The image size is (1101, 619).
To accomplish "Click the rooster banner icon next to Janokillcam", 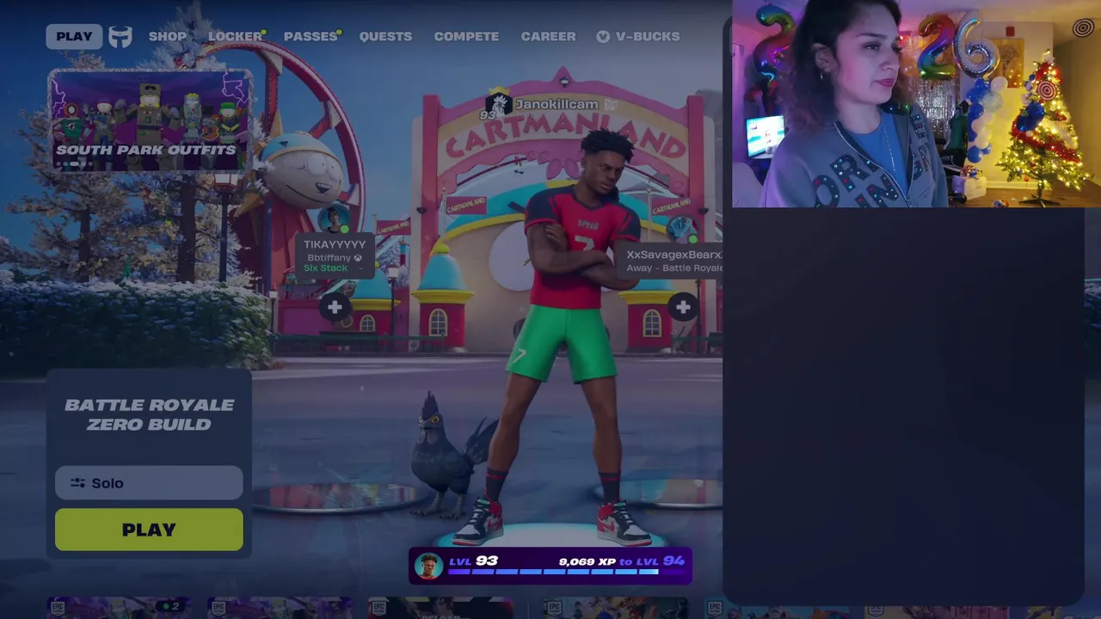I will pyautogui.click(x=499, y=103).
